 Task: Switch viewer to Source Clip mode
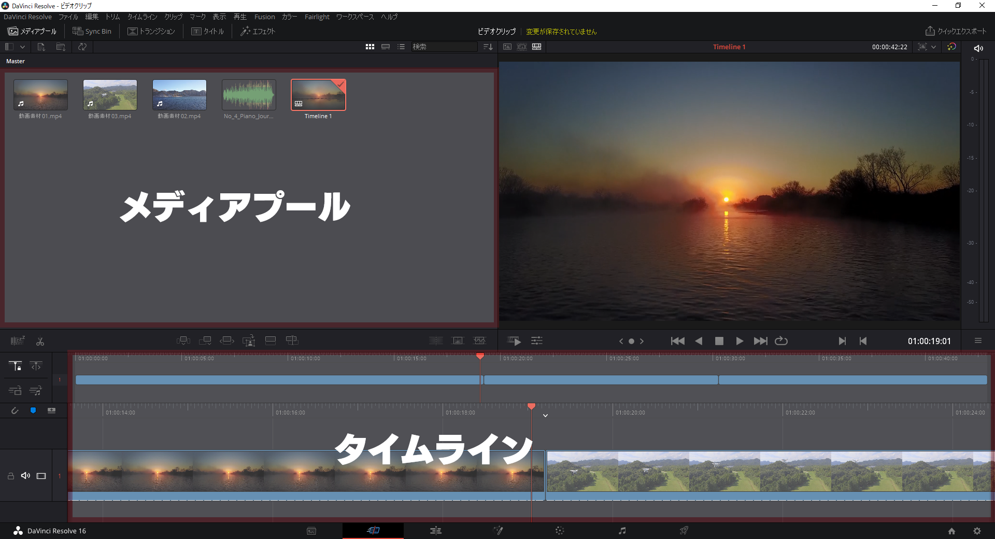pyautogui.click(x=507, y=47)
